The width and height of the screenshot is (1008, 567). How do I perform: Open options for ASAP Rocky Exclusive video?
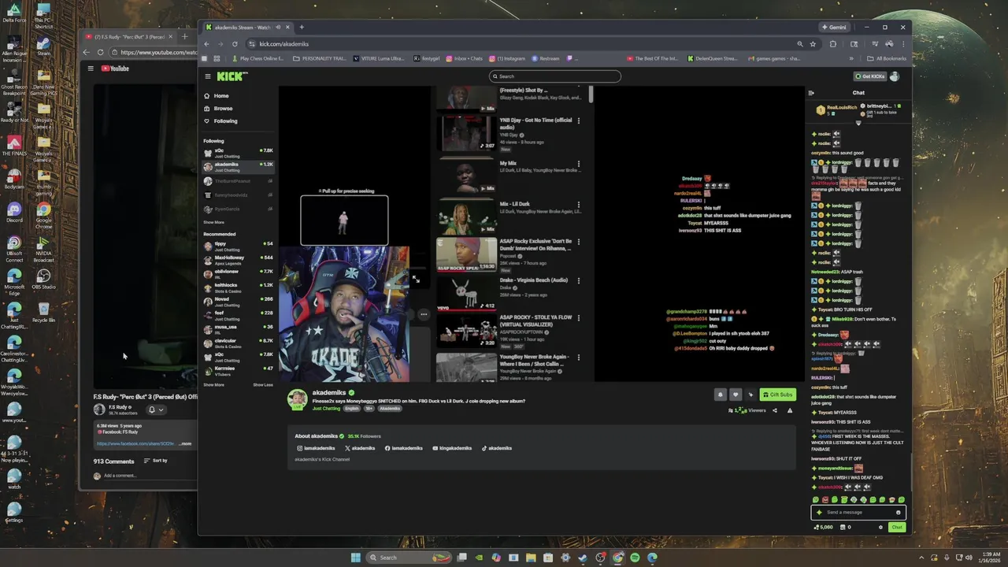click(579, 242)
